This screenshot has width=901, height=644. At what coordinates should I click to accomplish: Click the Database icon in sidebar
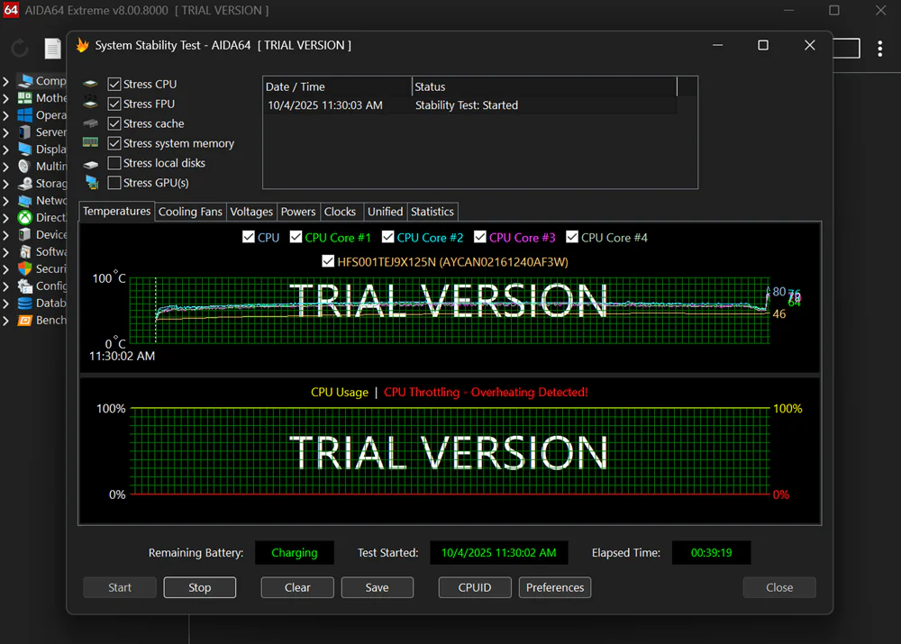(25, 303)
